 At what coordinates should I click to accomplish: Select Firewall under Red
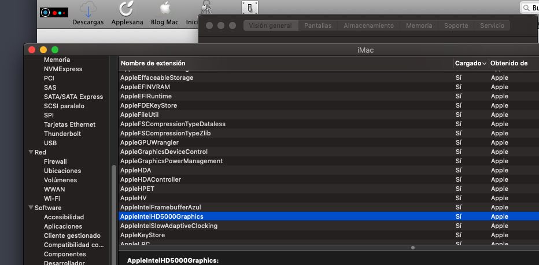56,161
